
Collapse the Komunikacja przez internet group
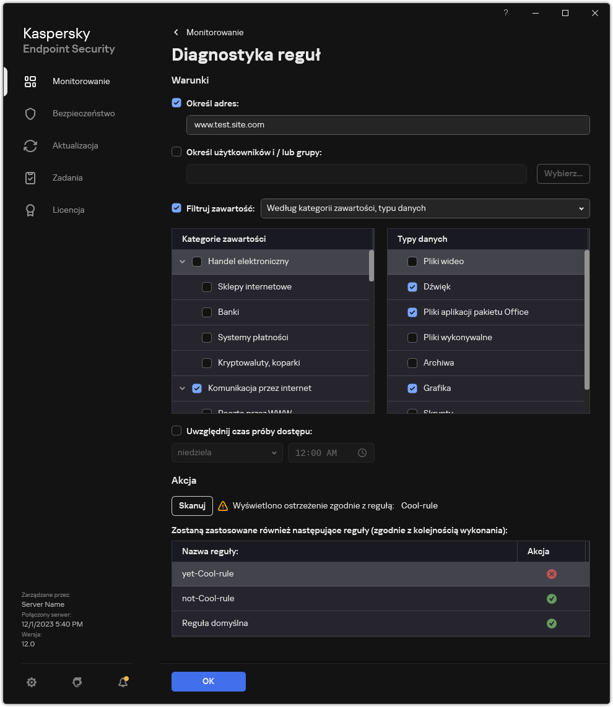point(182,388)
